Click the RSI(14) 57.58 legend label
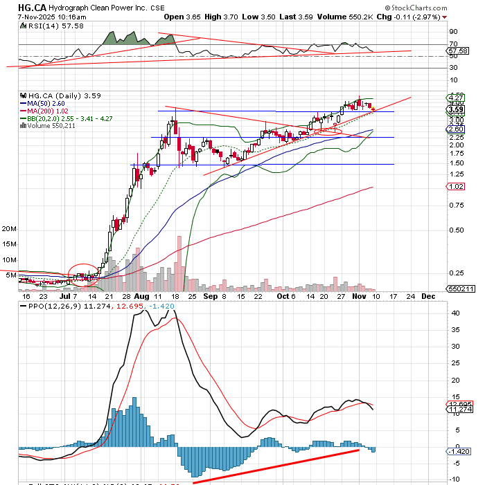This screenshot has width=485, height=485. [56, 26]
